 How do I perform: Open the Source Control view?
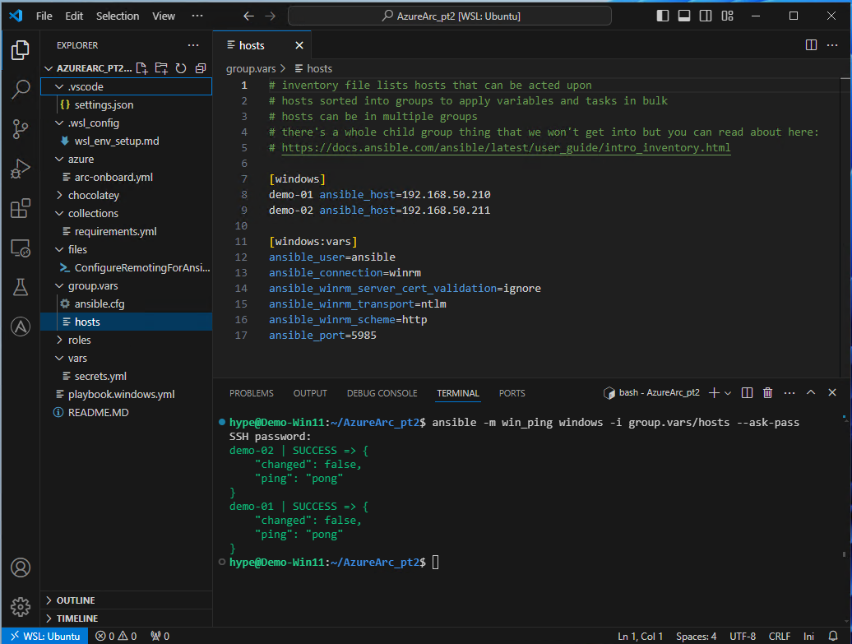pos(21,129)
